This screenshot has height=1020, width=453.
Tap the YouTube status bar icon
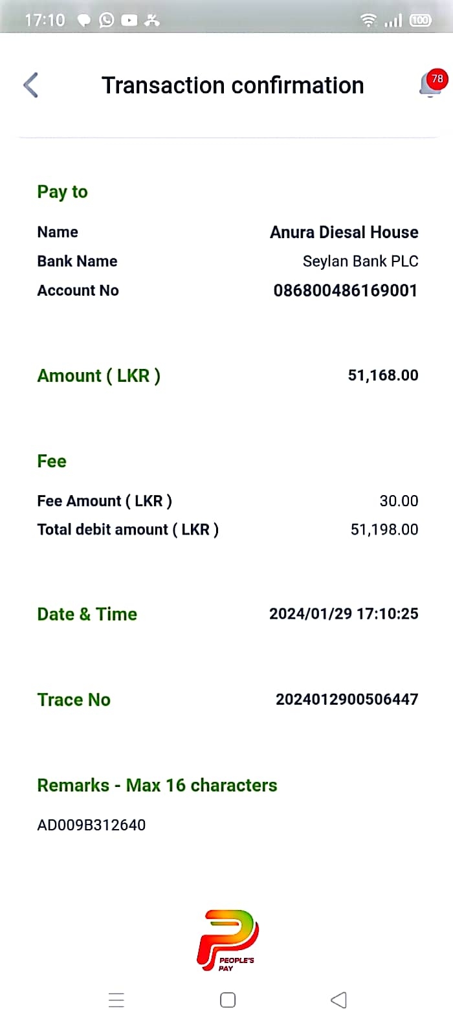(x=129, y=20)
